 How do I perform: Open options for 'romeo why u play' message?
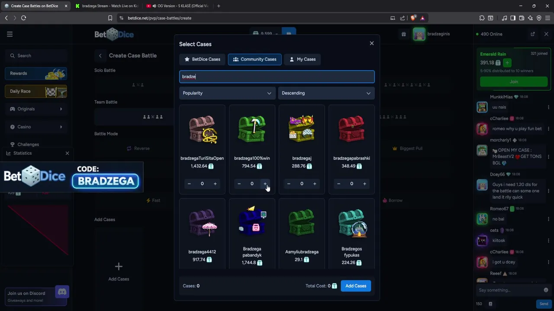pyautogui.click(x=548, y=129)
